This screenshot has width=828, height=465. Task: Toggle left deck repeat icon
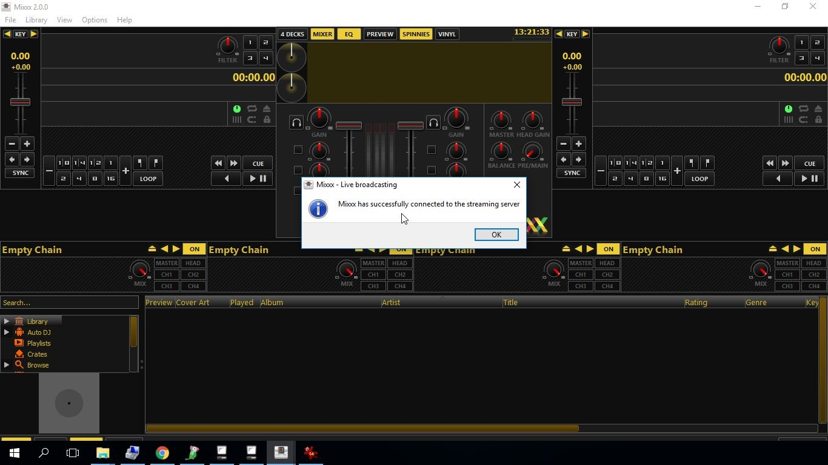252,109
